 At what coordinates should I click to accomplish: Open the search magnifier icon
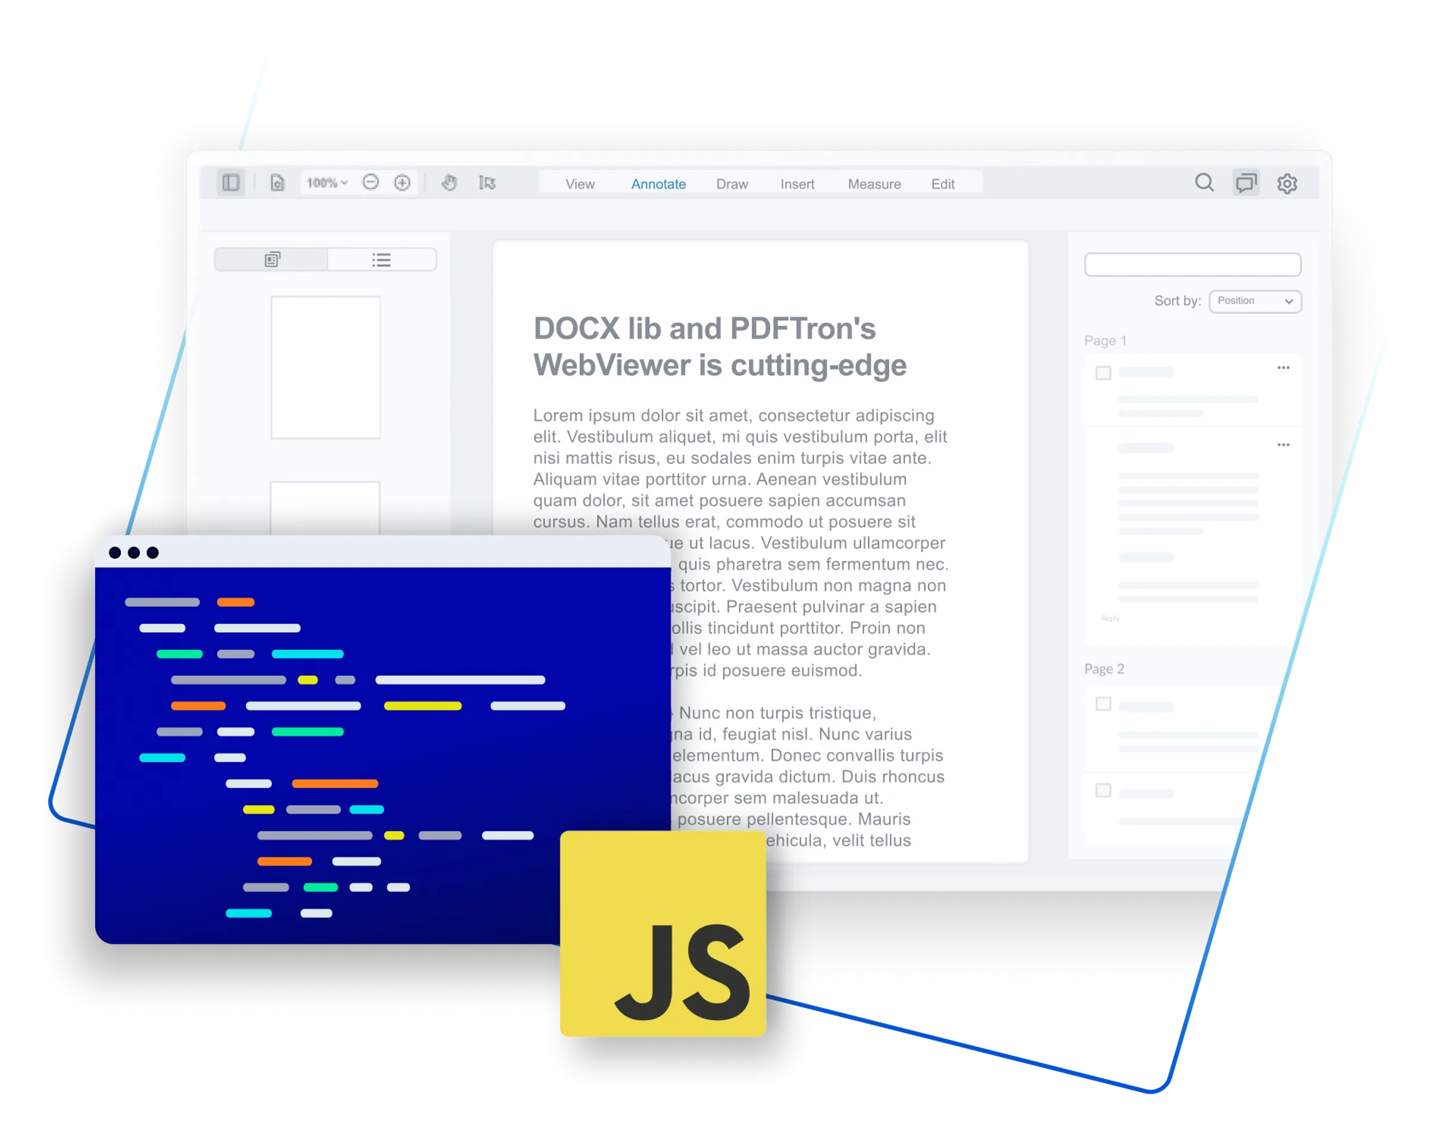[1204, 182]
